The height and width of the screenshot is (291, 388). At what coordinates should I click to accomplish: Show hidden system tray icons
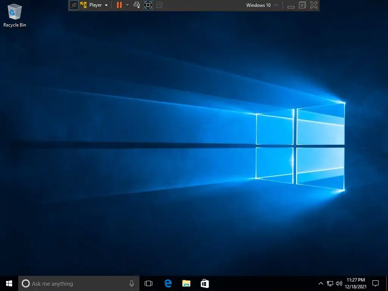click(321, 283)
